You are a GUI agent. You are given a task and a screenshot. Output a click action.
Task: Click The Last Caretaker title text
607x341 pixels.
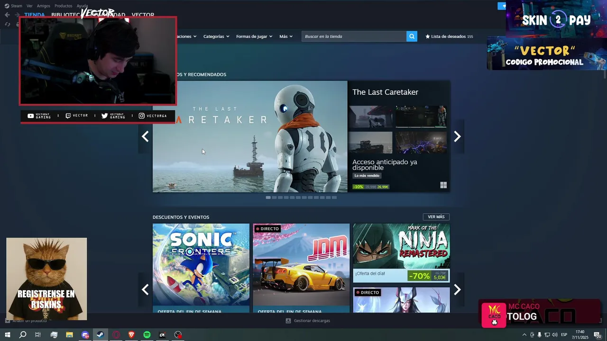pos(385,92)
